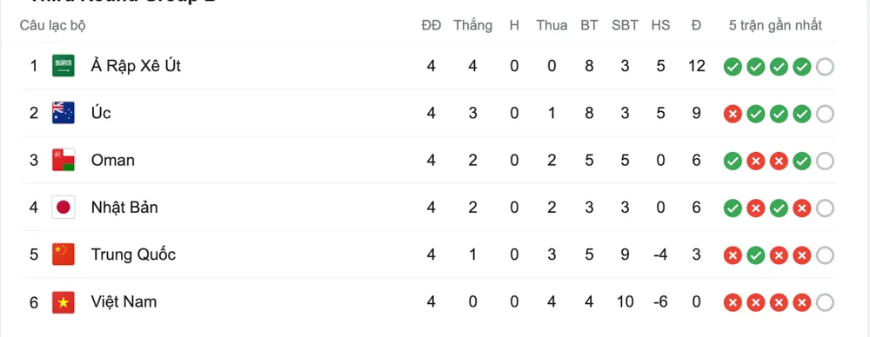
Task: Click Oman's first green win icon
Action: pos(733,162)
